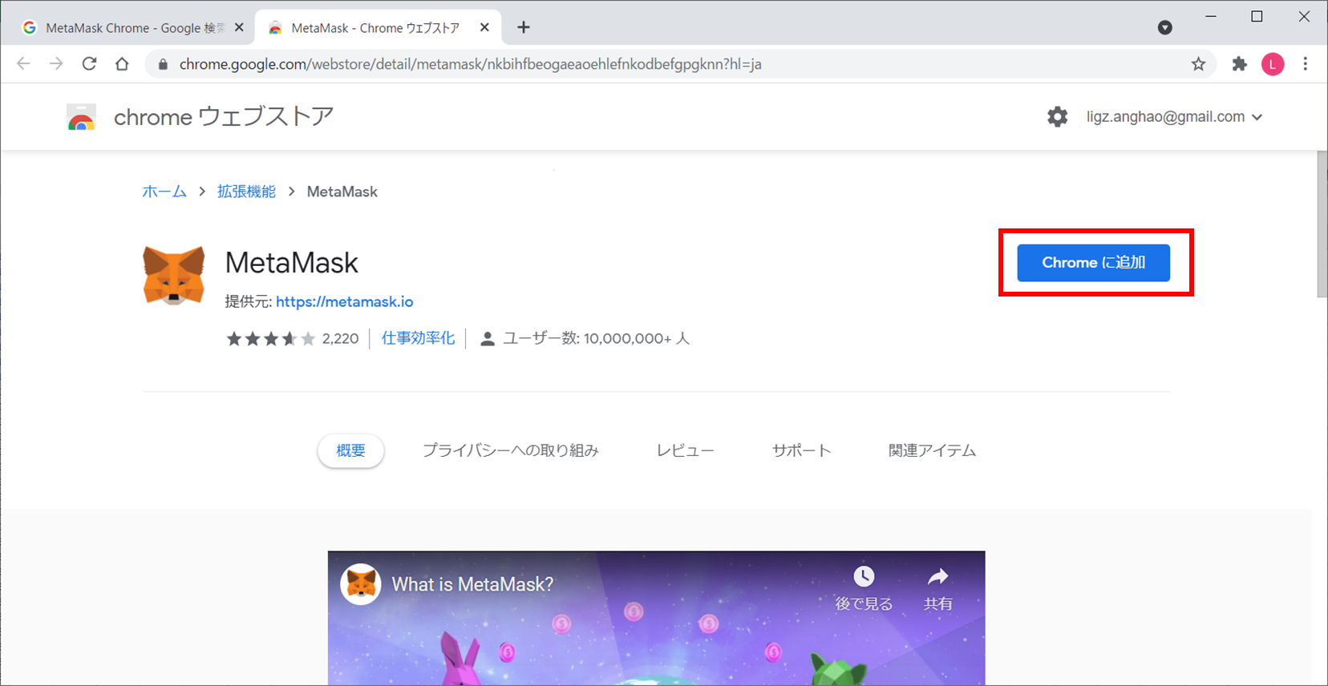
Task: Minimize the Chrome window
Action: point(1211,17)
